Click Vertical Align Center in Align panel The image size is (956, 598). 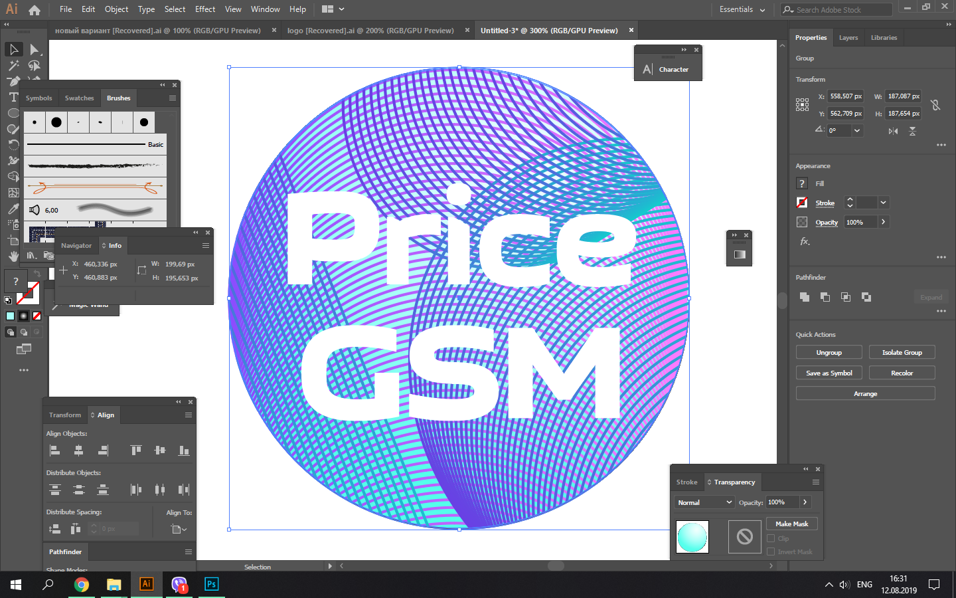(x=160, y=450)
